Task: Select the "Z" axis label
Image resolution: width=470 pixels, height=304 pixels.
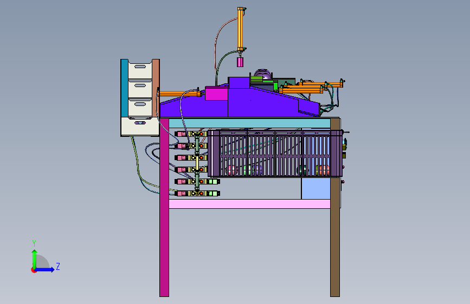Action: click(x=58, y=266)
